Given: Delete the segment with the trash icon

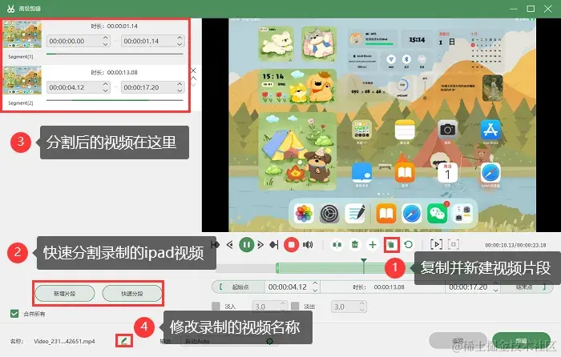Looking at the screenshot, I should [x=355, y=245].
